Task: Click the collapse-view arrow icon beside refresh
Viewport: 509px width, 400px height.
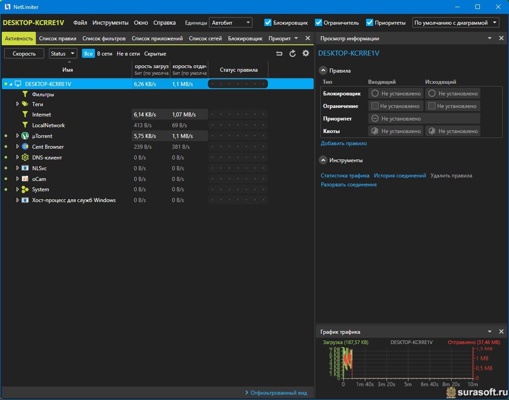Action: [279, 54]
